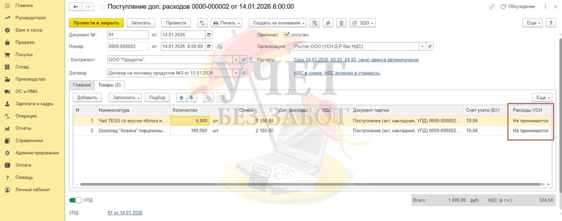Move table row down arrow
Screen dimensions: 562x221
tap(191, 98)
